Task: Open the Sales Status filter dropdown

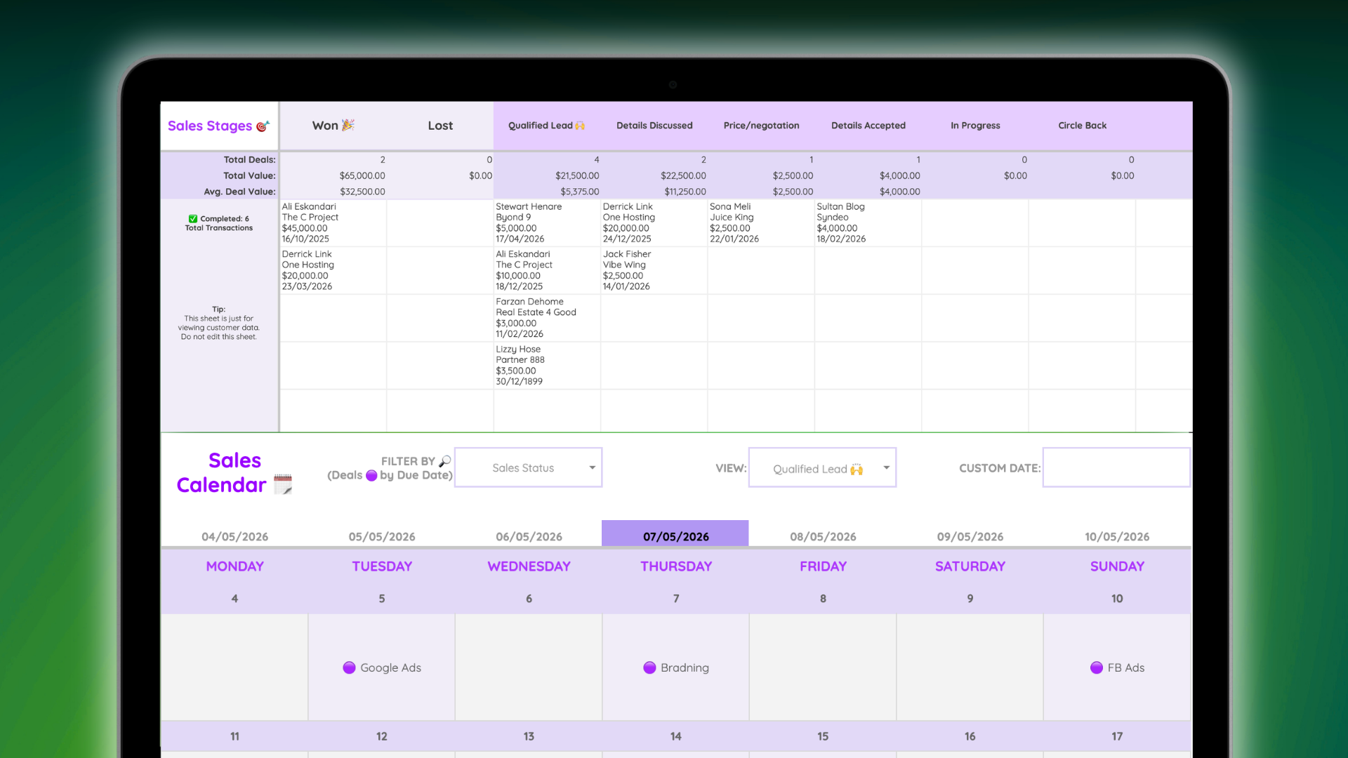Action: (x=529, y=467)
